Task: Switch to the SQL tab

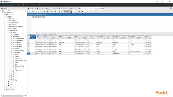Action: (x=48, y=9)
